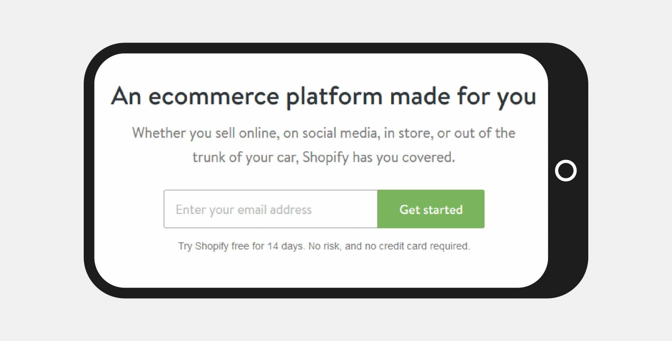Screen dimensions: 672x341
Task: Focus the email address input field
Action: click(271, 209)
